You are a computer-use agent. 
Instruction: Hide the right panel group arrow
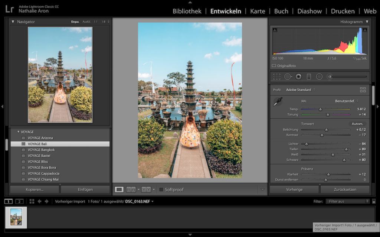pos(377,106)
